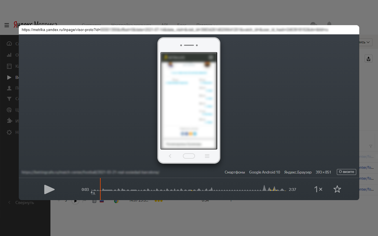Image resolution: width=378 pixels, height=236 pixels.
Task: Open the hamburger menu beside the Яндекс Метрика logo
Action: (x=6, y=25)
